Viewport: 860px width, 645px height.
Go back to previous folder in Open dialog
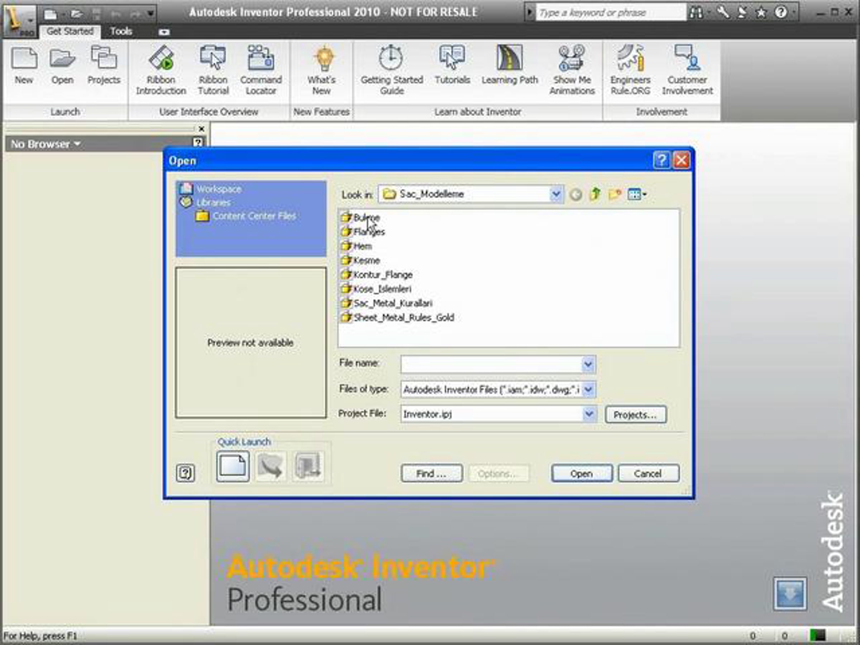click(576, 194)
